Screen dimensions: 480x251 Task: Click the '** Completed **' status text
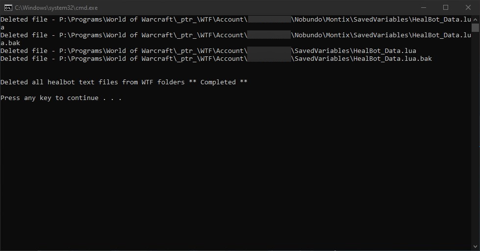click(x=218, y=82)
